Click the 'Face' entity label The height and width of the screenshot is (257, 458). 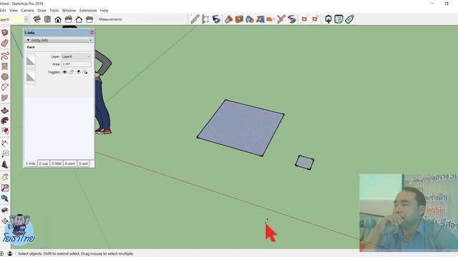(x=31, y=47)
